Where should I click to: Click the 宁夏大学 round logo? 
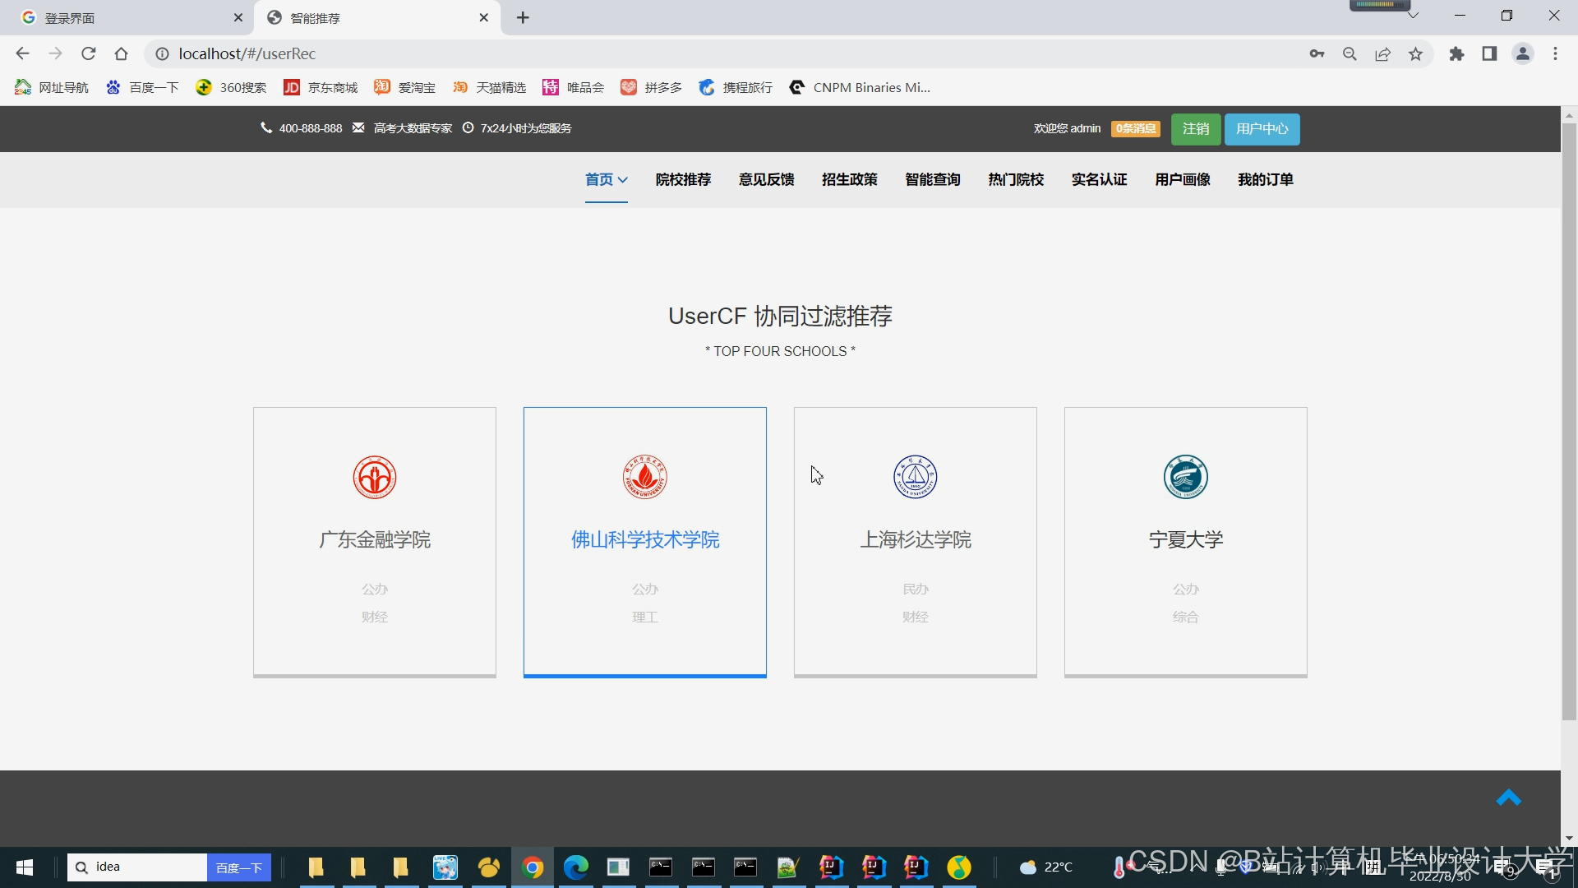[1185, 477]
